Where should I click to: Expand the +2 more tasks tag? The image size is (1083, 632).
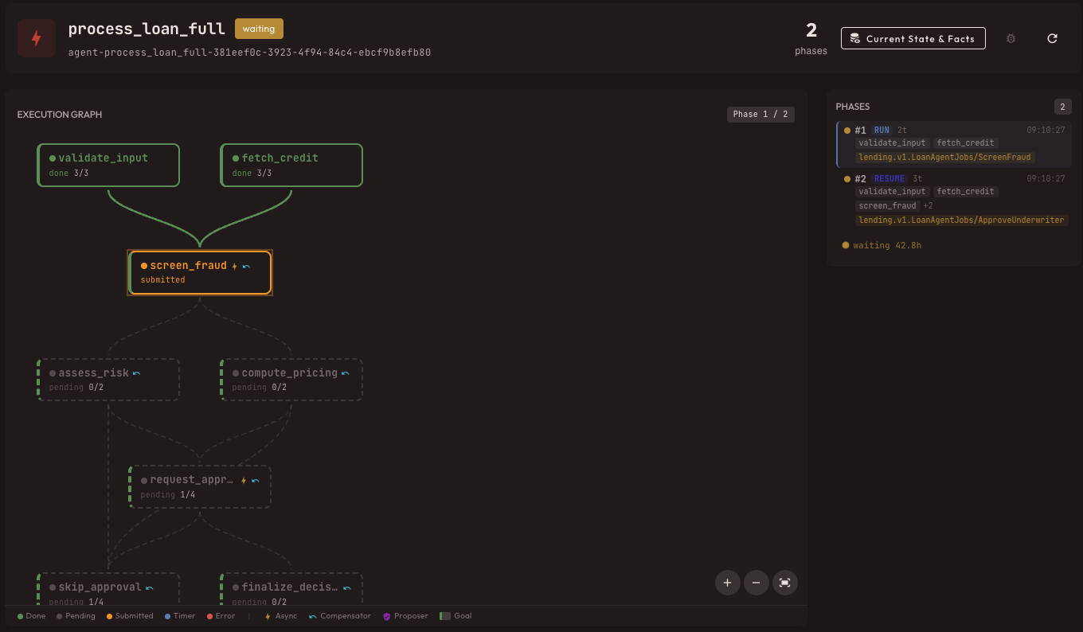click(928, 205)
